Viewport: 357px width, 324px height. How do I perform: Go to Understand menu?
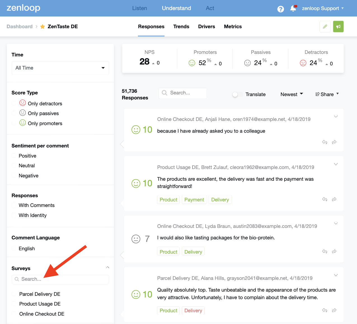[x=177, y=8]
